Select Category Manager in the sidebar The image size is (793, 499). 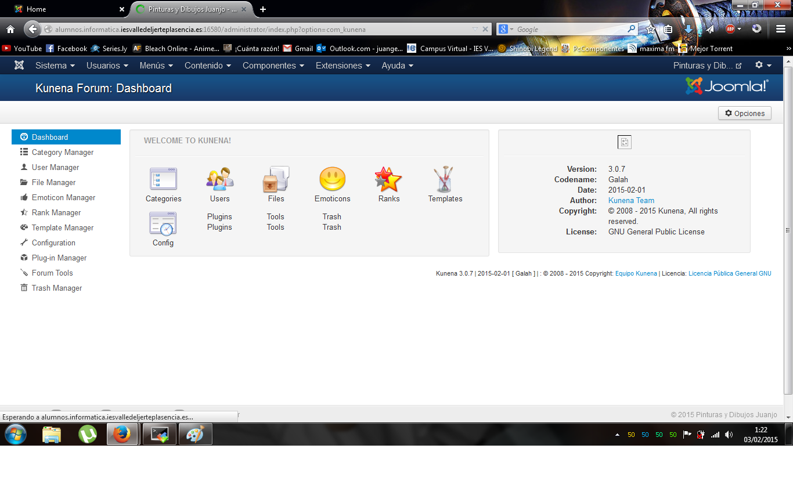[63, 152]
